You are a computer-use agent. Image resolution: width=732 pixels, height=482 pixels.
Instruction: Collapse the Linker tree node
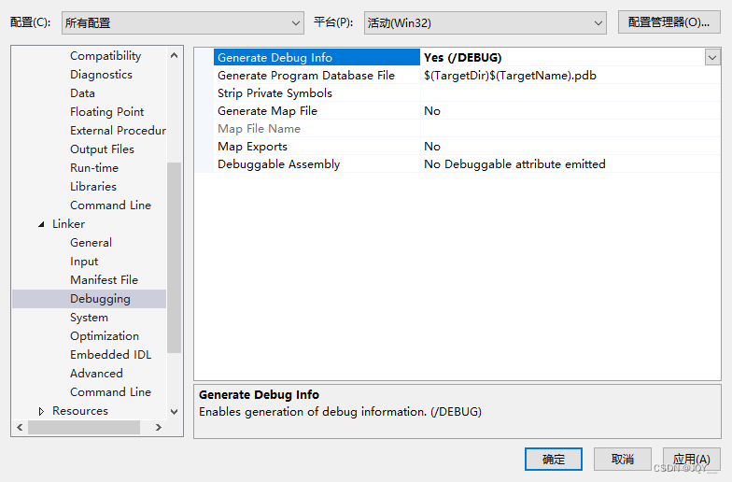[41, 224]
